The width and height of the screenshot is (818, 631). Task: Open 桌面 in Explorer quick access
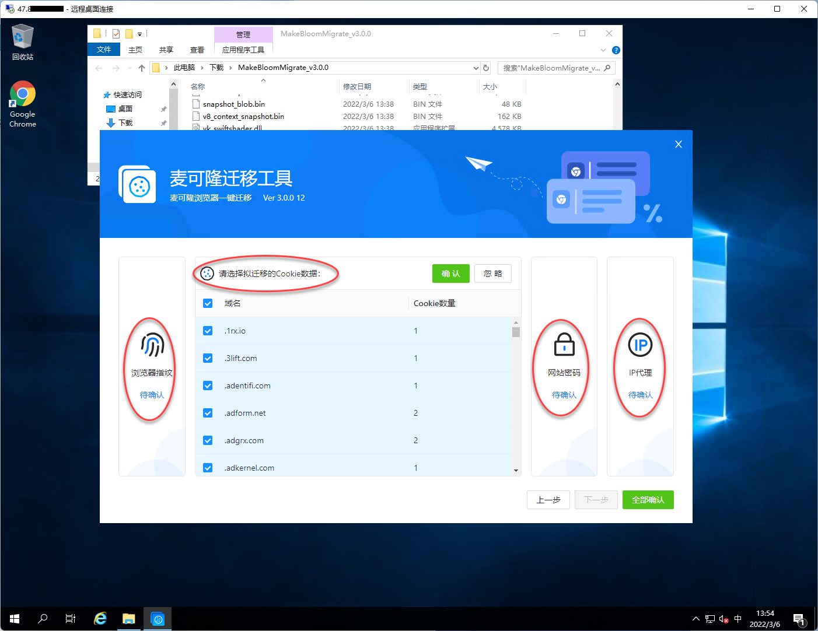pos(125,109)
